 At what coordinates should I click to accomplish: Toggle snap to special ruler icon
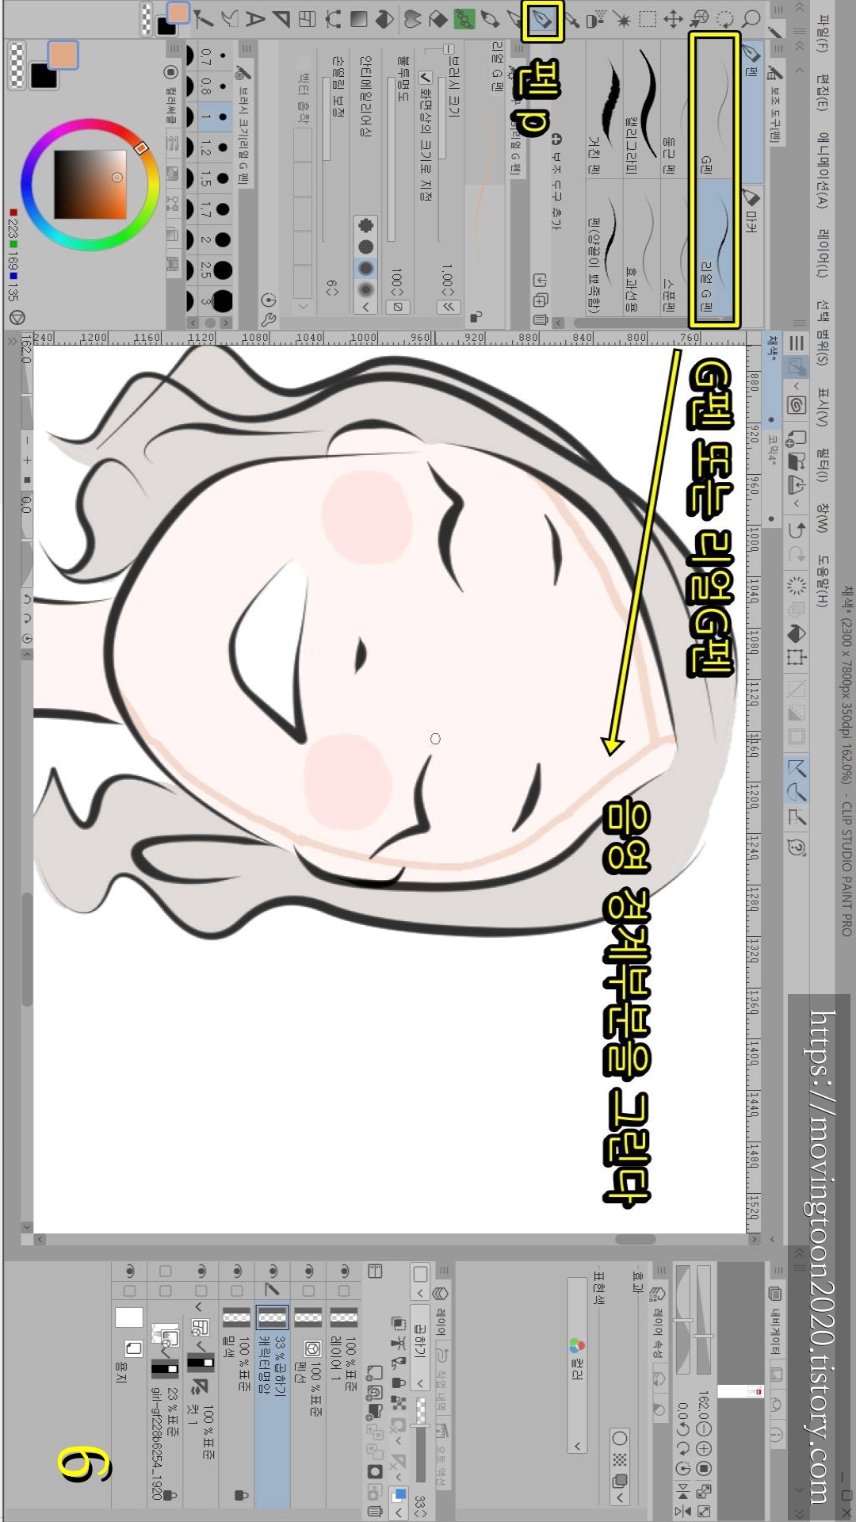coord(797,791)
